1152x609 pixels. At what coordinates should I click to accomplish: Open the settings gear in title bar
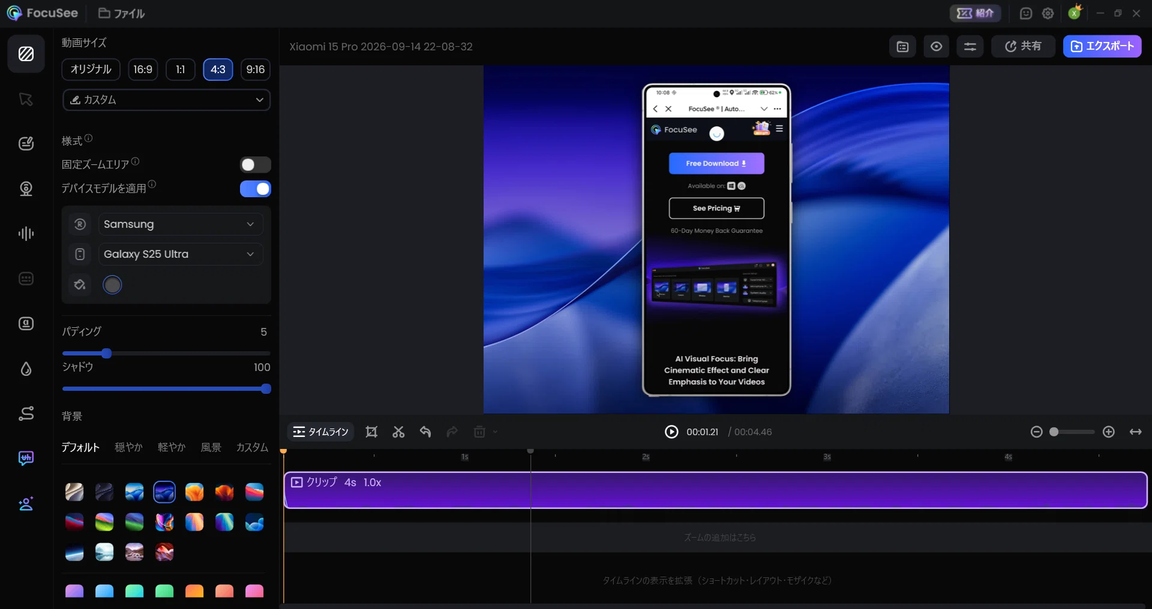(x=1048, y=13)
